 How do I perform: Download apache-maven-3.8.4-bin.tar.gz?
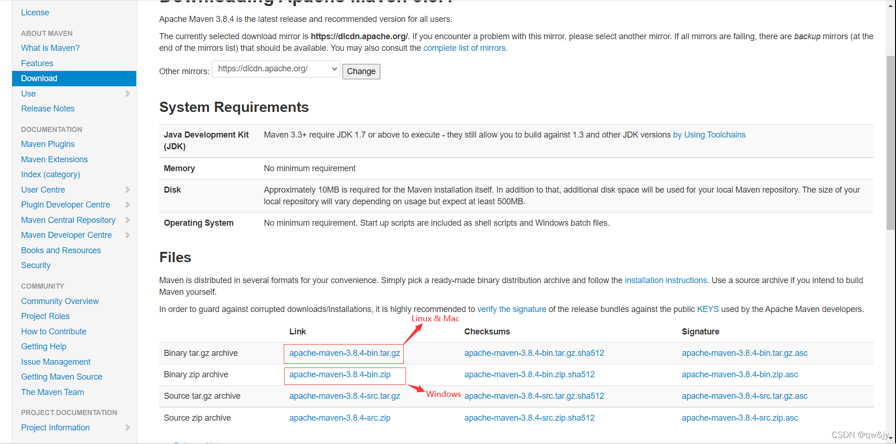tap(344, 353)
